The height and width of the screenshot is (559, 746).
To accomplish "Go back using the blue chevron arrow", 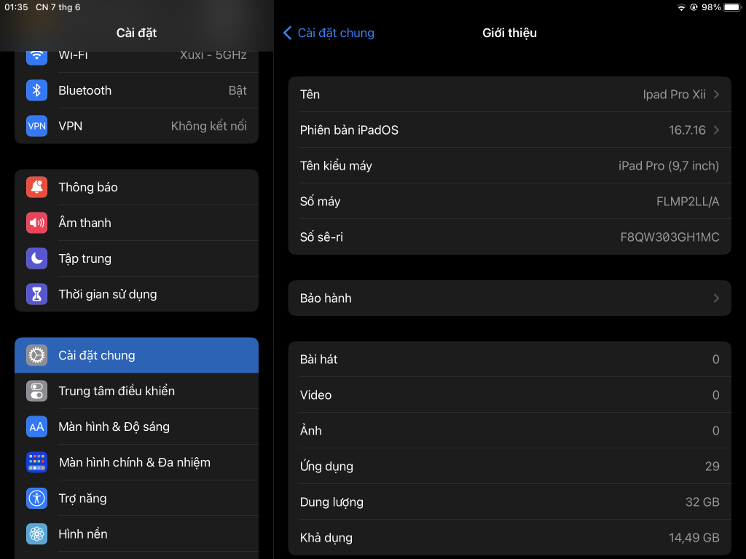I will click(287, 33).
